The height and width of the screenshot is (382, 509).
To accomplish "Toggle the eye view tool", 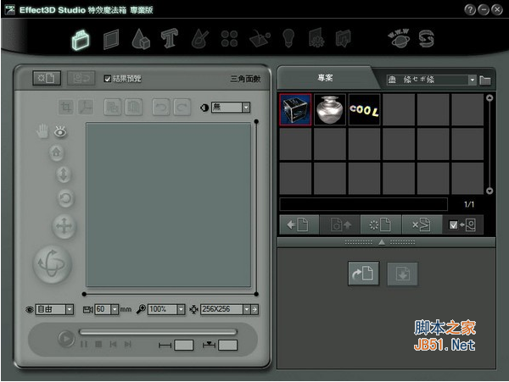I will [60, 131].
